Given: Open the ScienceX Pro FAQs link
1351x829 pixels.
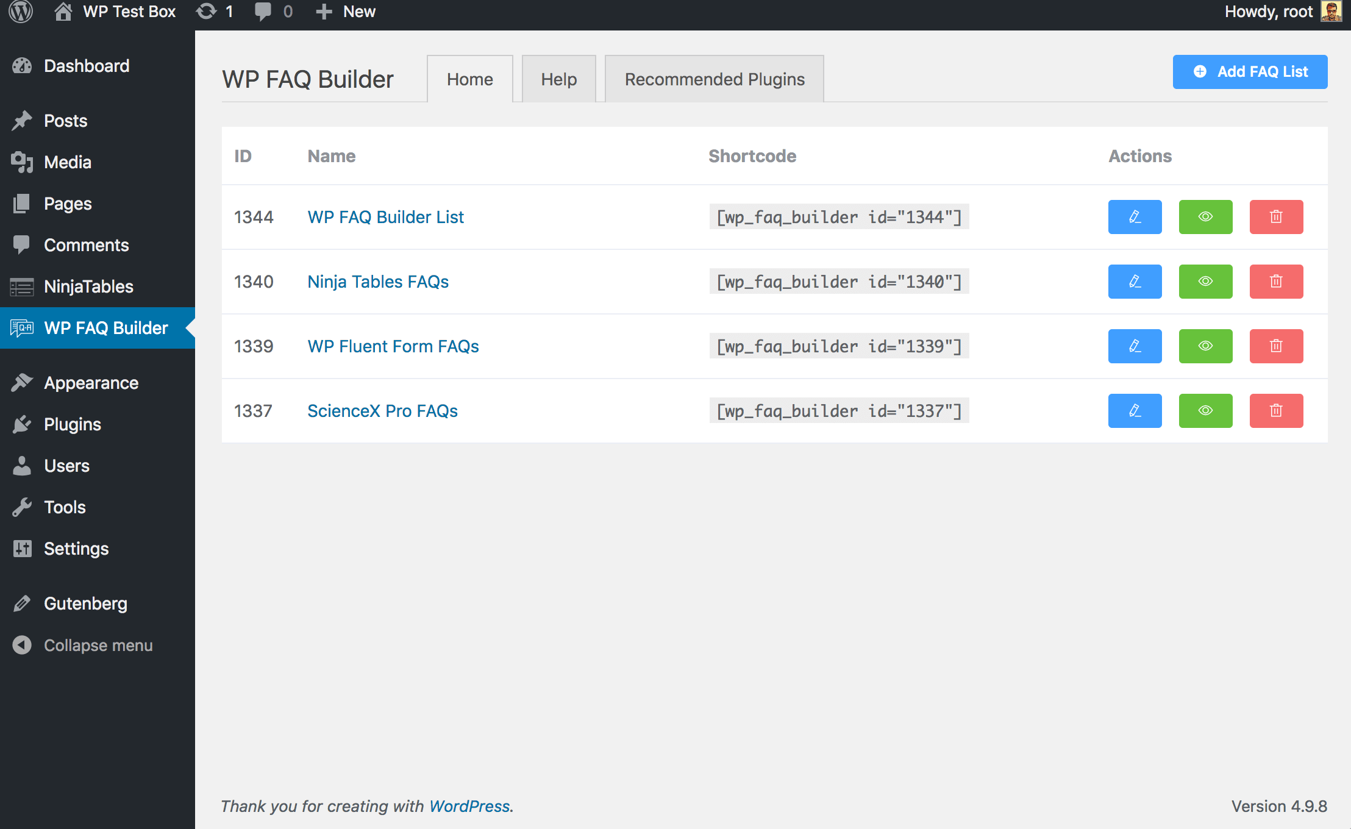Looking at the screenshot, I should pos(382,411).
